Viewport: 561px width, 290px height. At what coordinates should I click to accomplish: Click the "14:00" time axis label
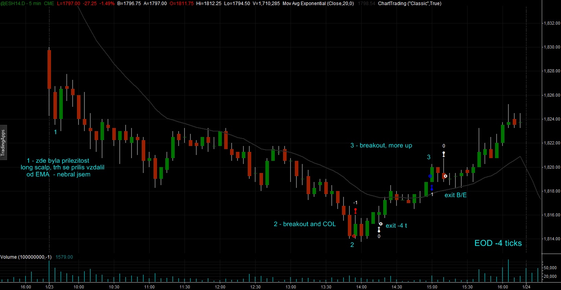(361, 286)
